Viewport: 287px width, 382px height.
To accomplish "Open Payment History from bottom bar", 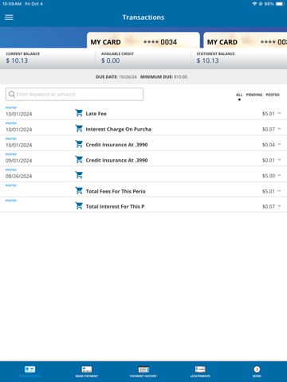I will point(143,372).
